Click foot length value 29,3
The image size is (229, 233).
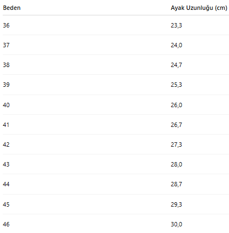coord(176,204)
